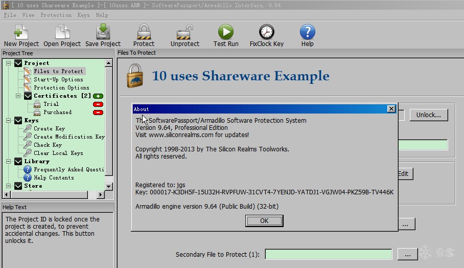Click the Create Modification Key icon
Viewport: 464px width, 268px height.
point(28,137)
